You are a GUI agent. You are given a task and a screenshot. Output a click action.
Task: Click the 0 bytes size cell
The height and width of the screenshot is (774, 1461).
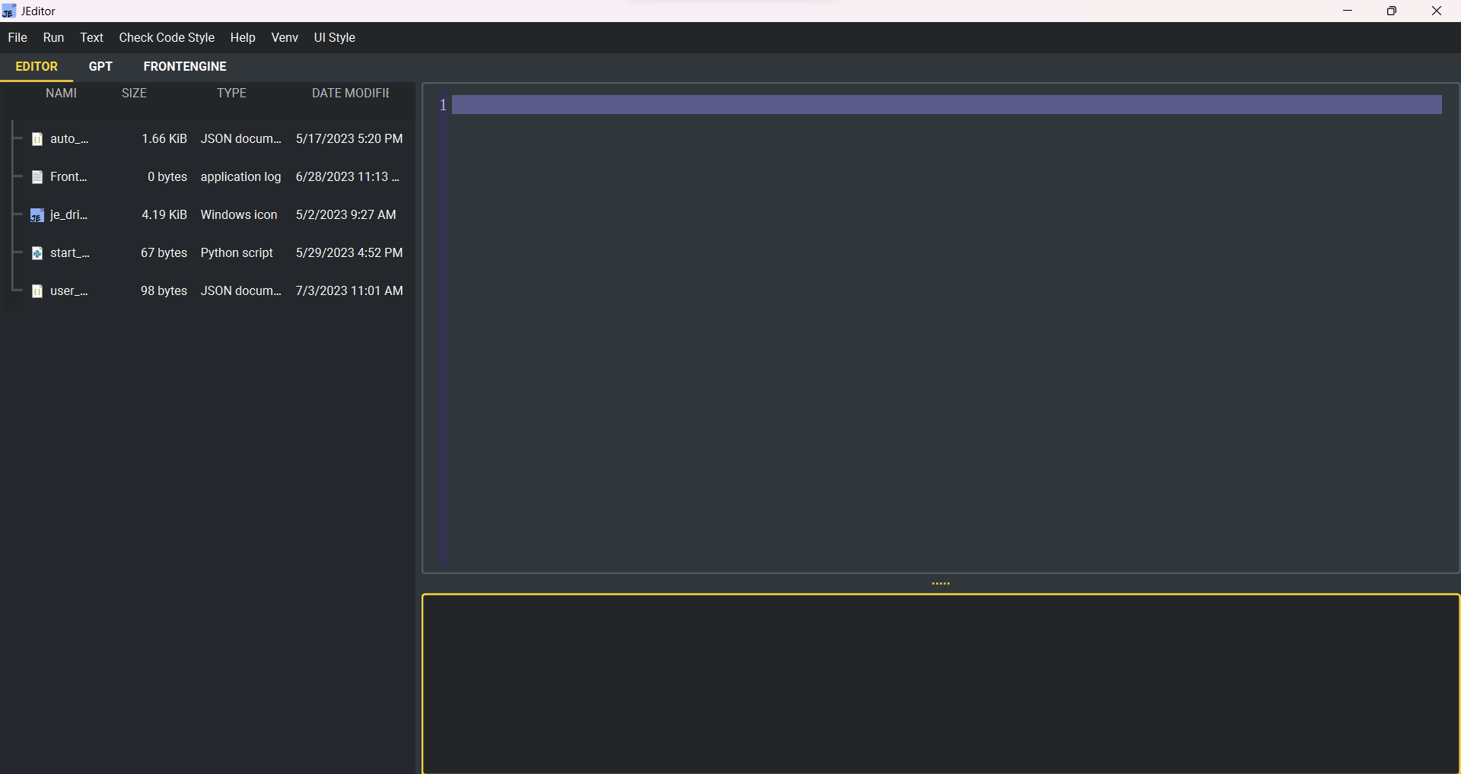tap(167, 176)
